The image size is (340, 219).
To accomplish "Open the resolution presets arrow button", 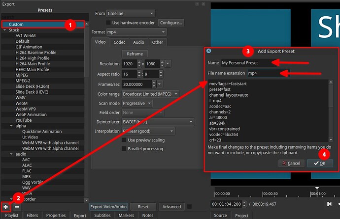I will (168, 64).
